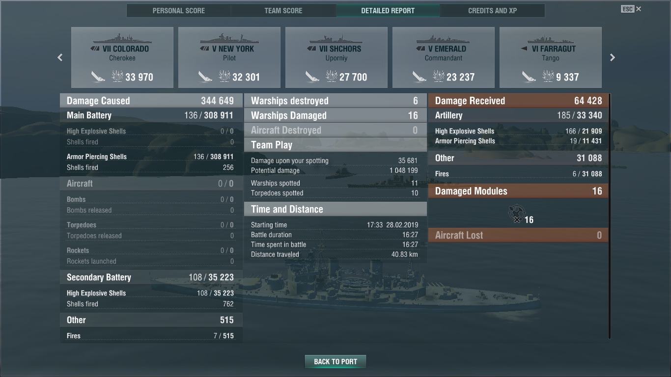Screen dimensions: 671x377
Task: Show previous ships with left arrow
Action: click(x=60, y=57)
